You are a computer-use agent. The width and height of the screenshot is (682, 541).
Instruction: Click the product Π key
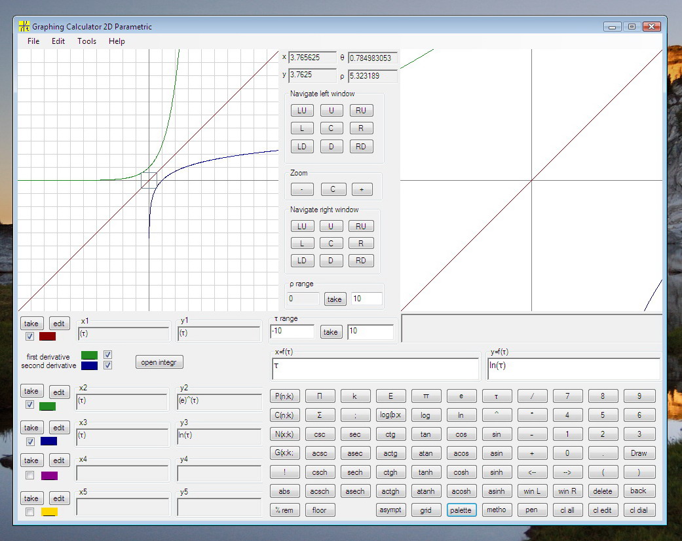click(x=320, y=396)
